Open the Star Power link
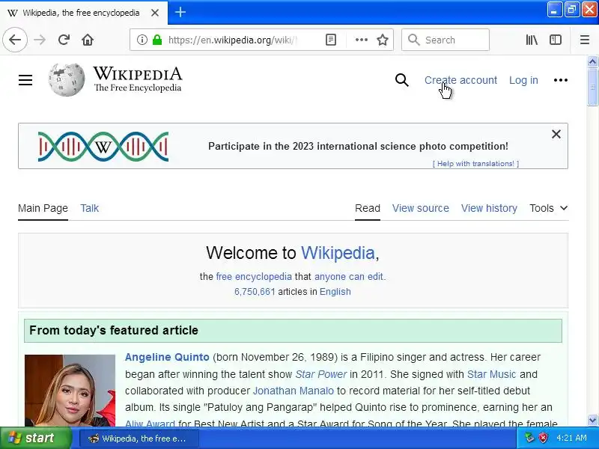Image resolution: width=599 pixels, height=449 pixels. coord(321,374)
